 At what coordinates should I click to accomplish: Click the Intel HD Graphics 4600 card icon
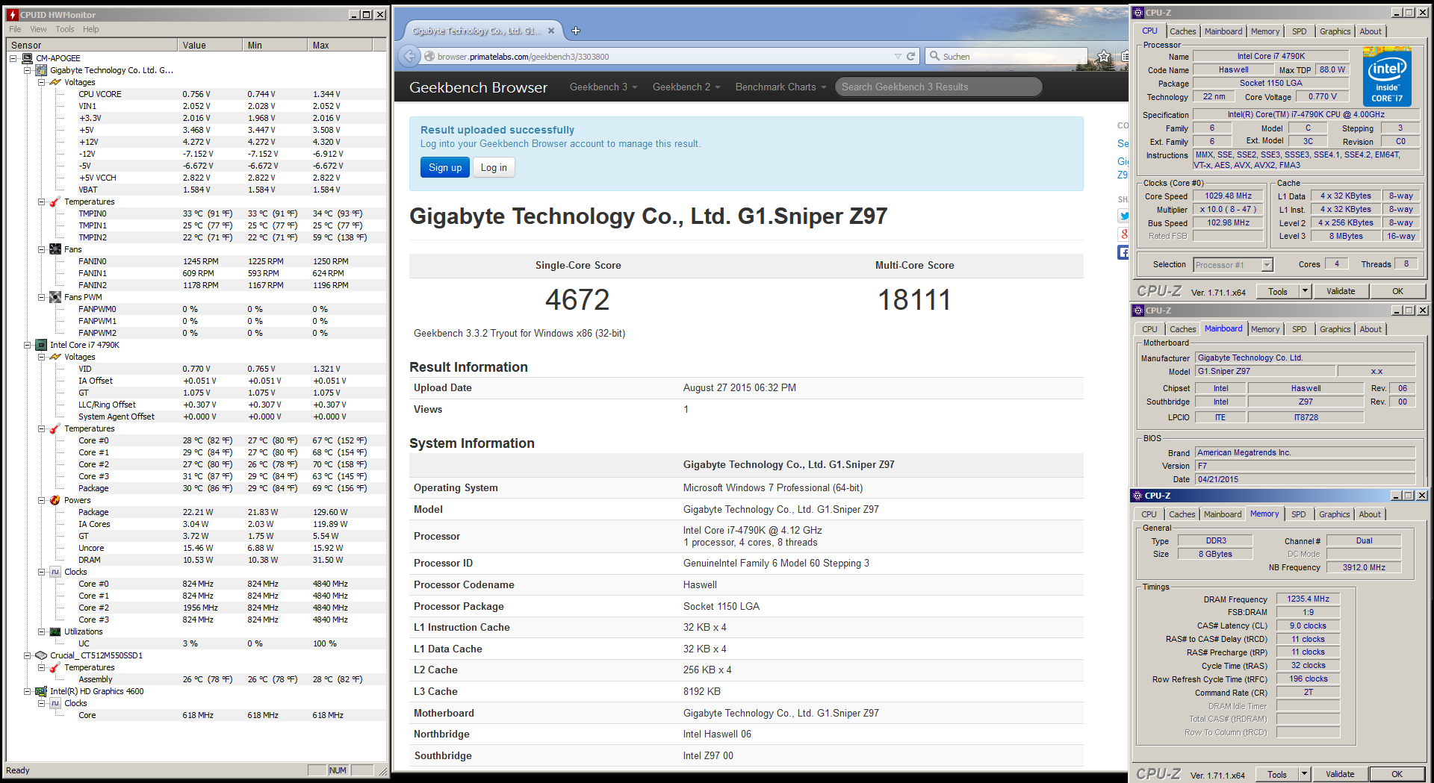[x=42, y=691]
